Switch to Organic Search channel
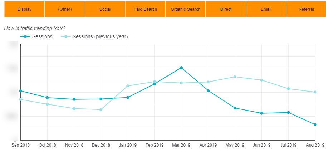This screenshot has width=329, height=152. click(186, 9)
